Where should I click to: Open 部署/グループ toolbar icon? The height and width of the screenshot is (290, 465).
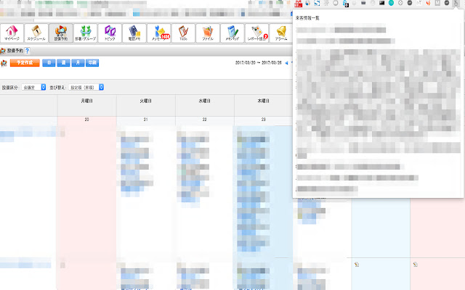86,33
